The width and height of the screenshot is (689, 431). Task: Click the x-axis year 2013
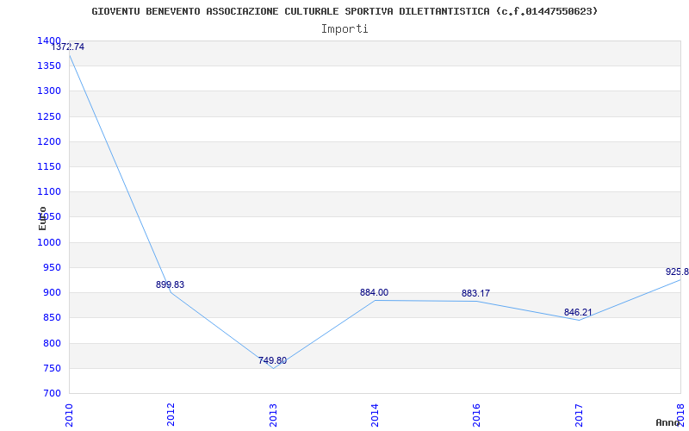273,415
